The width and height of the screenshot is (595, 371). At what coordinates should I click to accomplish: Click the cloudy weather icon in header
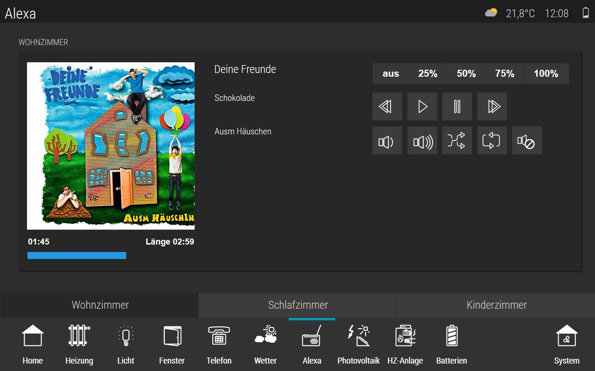point(491,13)
